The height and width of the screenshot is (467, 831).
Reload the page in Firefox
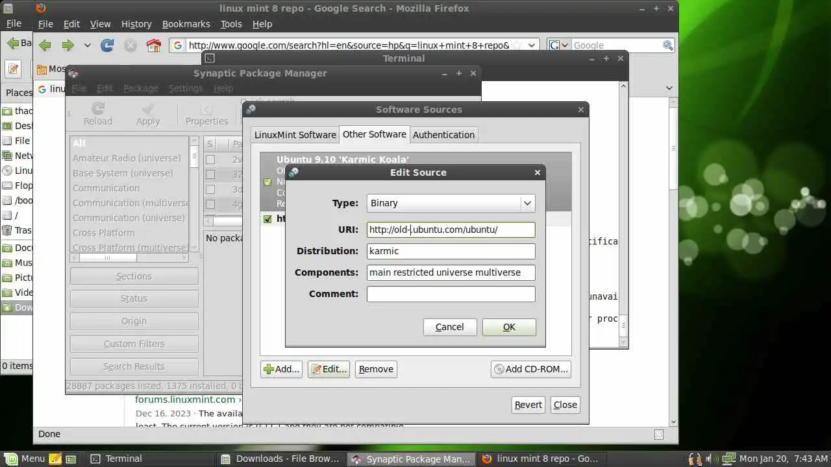pyautogui.click(x=107, y=45)
